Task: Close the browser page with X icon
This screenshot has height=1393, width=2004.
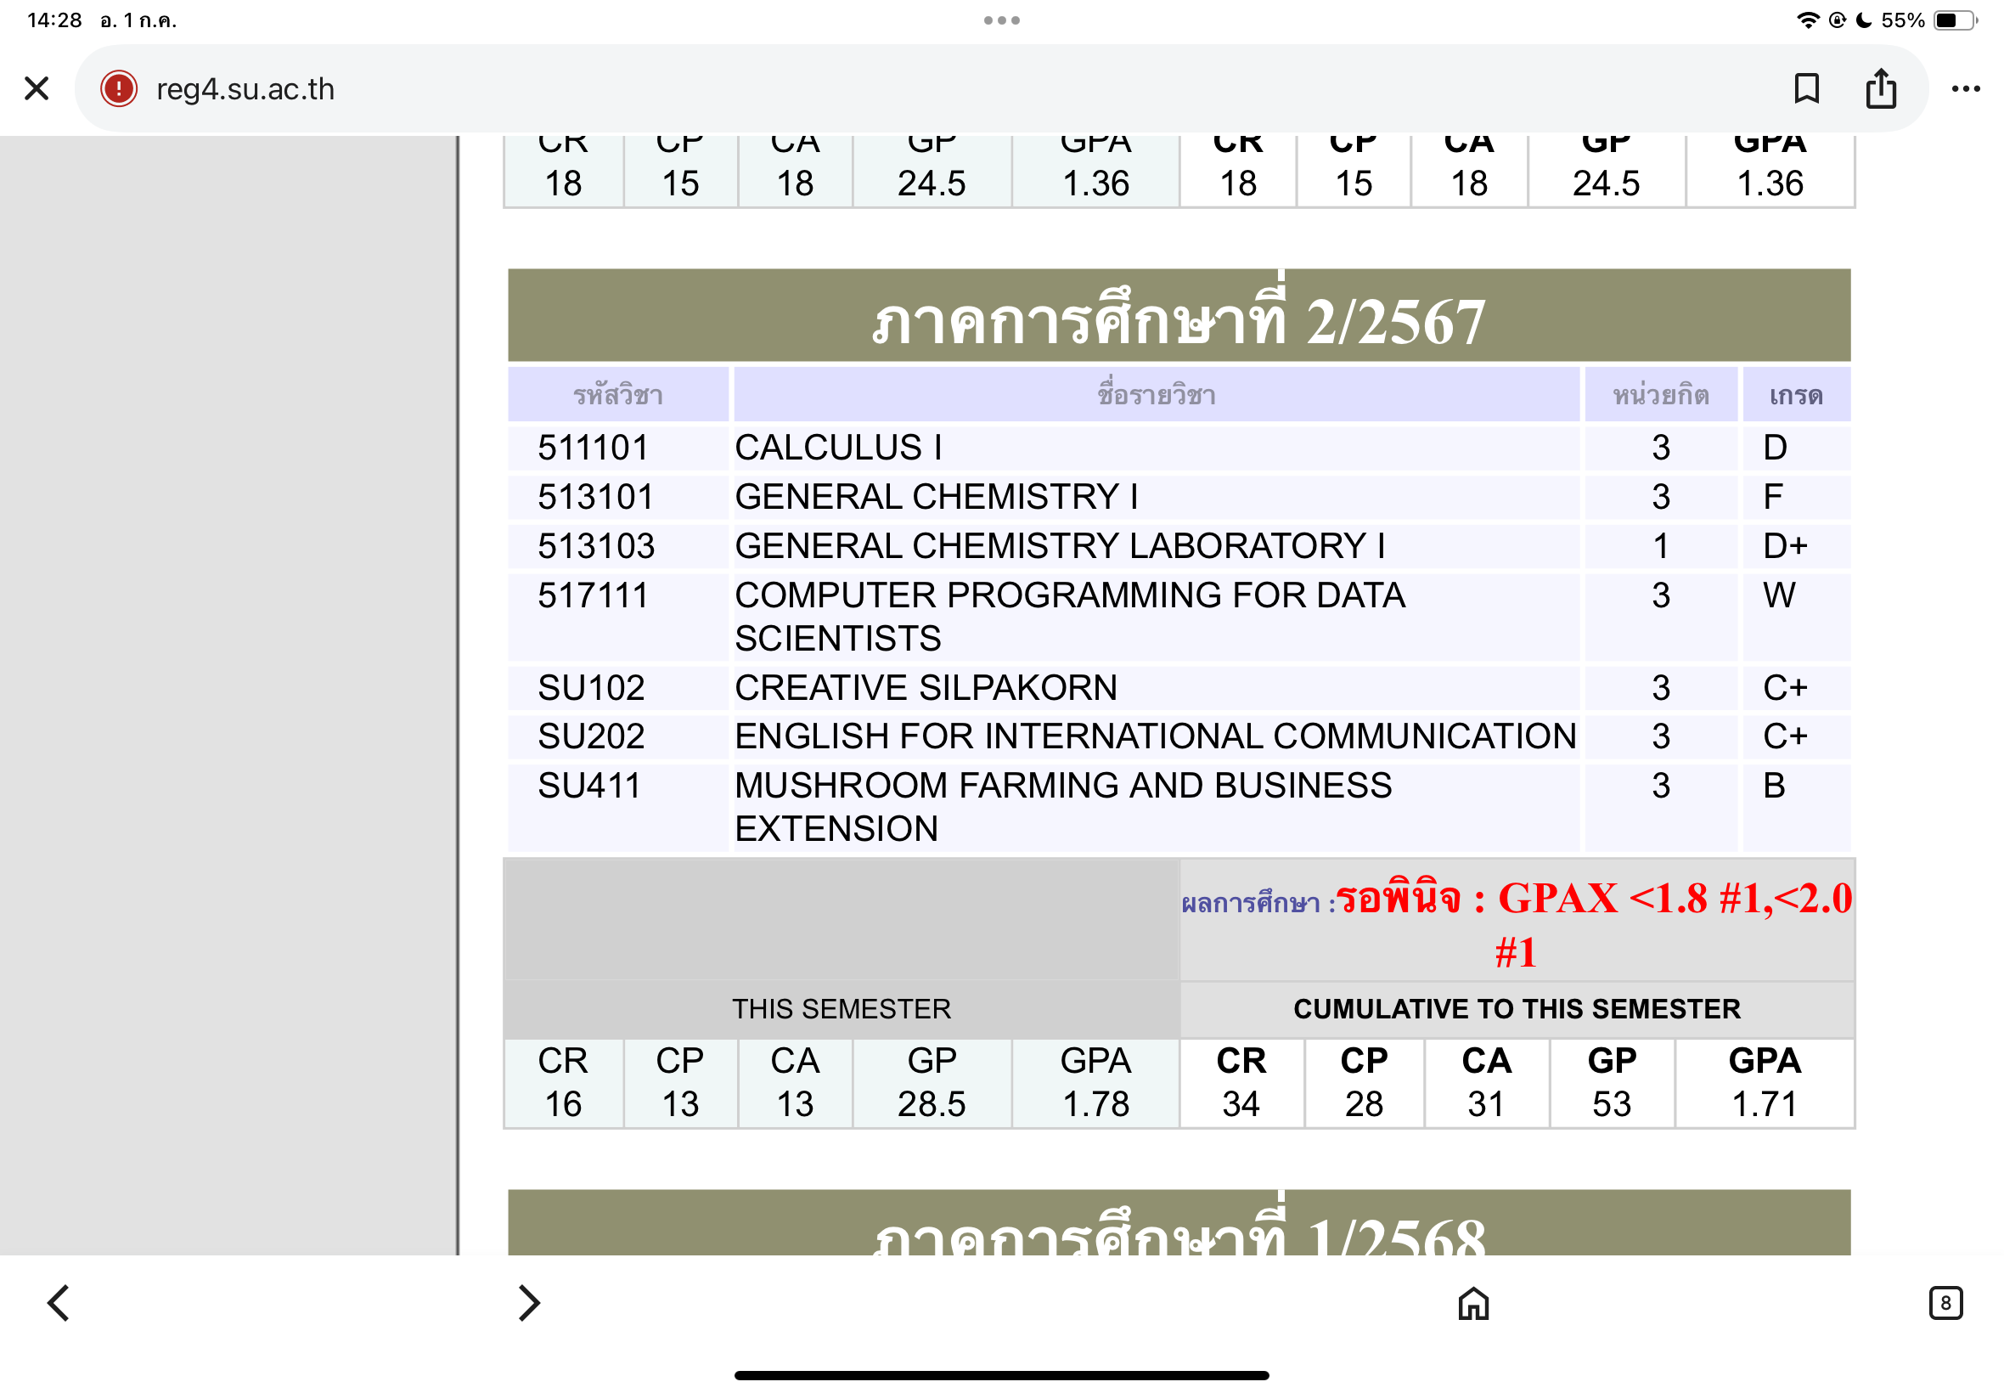Action: pos(37,88)
